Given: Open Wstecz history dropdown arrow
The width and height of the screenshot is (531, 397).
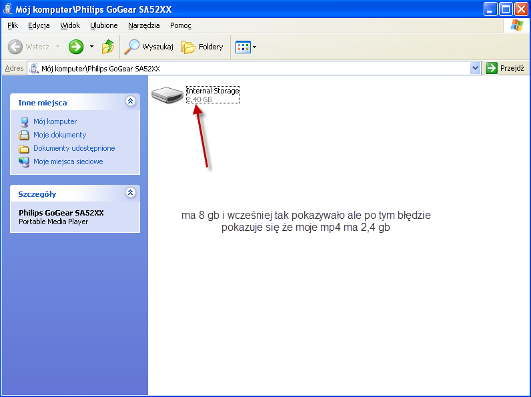Looking at the screenshot, I should point(57,47).
